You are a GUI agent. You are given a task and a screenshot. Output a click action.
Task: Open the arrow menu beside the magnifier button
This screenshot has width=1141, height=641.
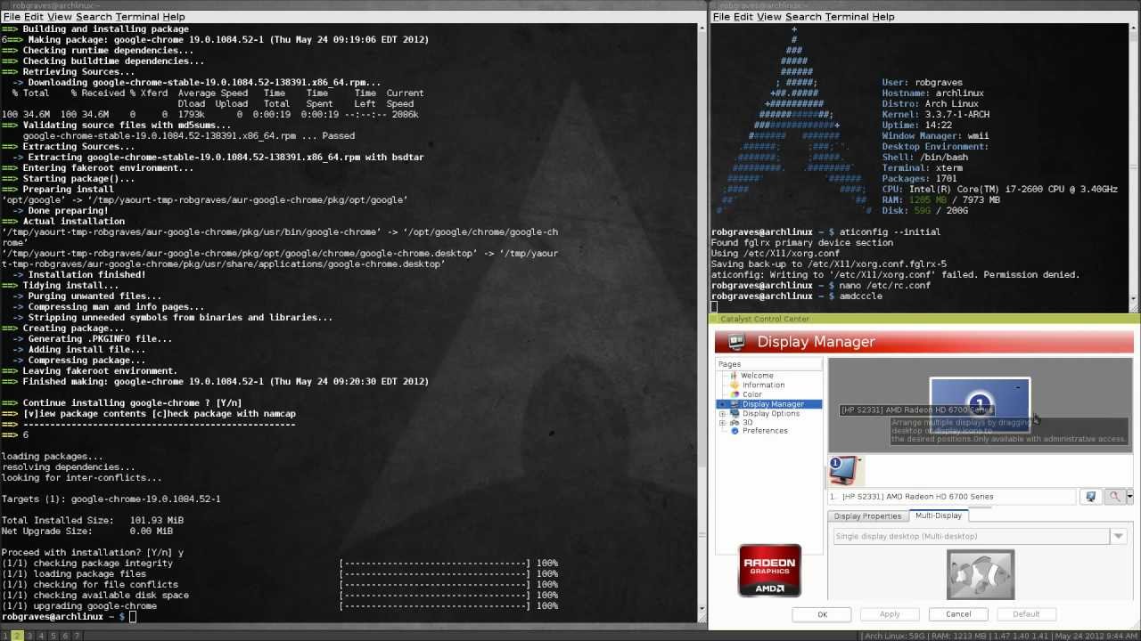point(1129,497)
